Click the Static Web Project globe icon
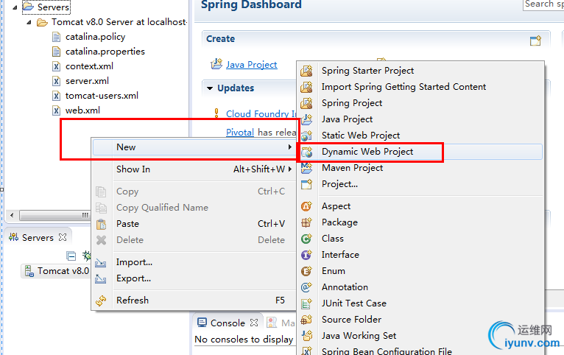 306,136
